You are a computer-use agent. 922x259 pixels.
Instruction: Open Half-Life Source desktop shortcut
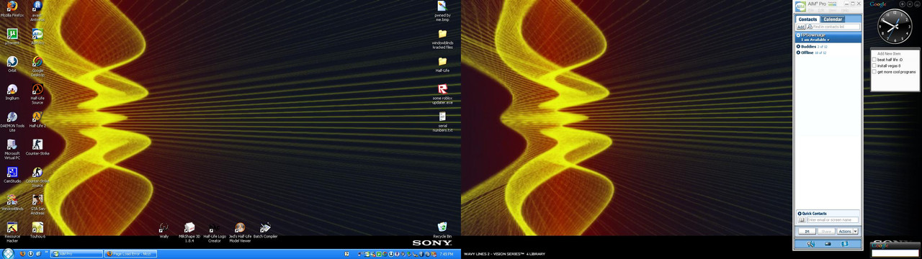point(37,94)
